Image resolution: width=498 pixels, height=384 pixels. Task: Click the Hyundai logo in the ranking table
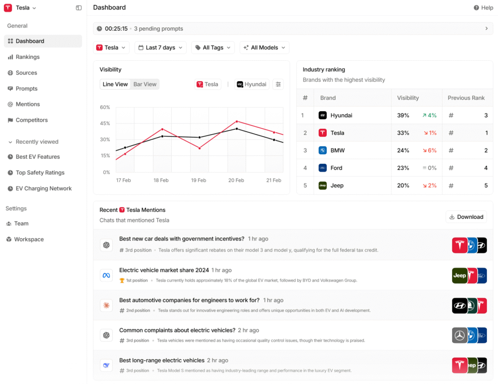tap(322, 115)
